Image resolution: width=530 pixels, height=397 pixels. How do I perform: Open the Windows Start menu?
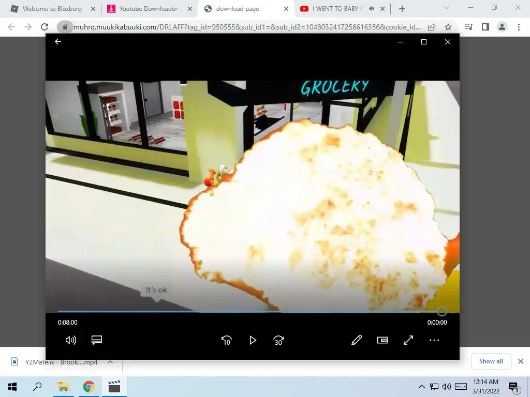(12, 387)
